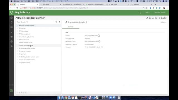Expand the jcenter-cache node
This screenshot has width=178, height=100.
click(x=18, y=62)
